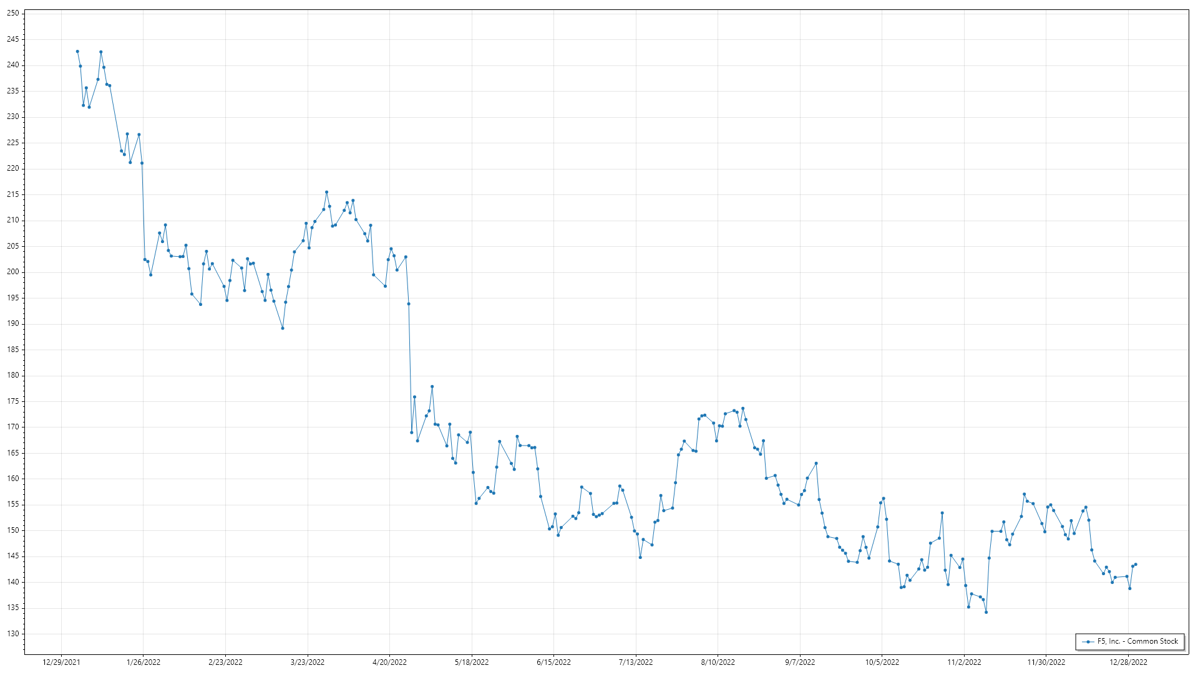Click the lowest data point near 134
The image size is (1198, 673).
(986, 612)
